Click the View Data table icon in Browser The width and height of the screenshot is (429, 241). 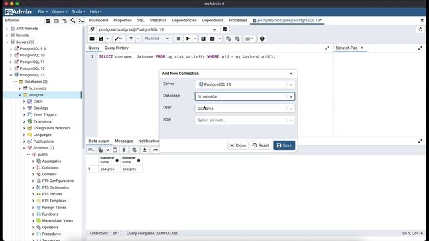tap(56, 21)
